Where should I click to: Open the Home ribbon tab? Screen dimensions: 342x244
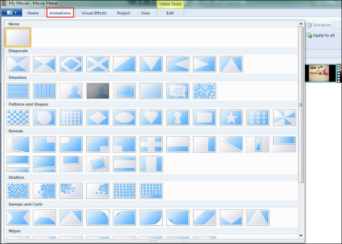tap(33, 13)
